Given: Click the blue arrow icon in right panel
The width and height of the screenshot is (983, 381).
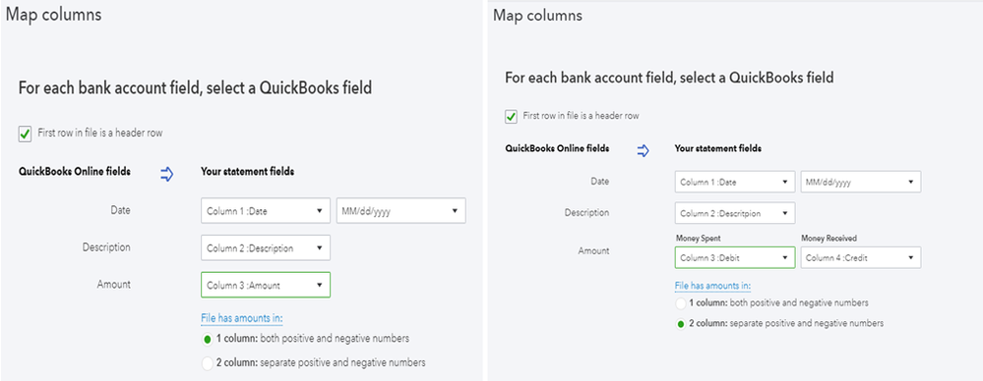Looking at the screenshot, I should click(x=644, y=151).
